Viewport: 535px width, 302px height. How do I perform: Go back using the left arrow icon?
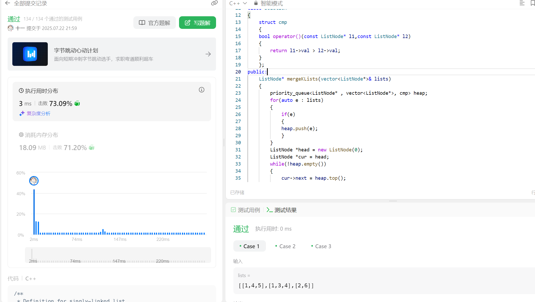(7, 3)
